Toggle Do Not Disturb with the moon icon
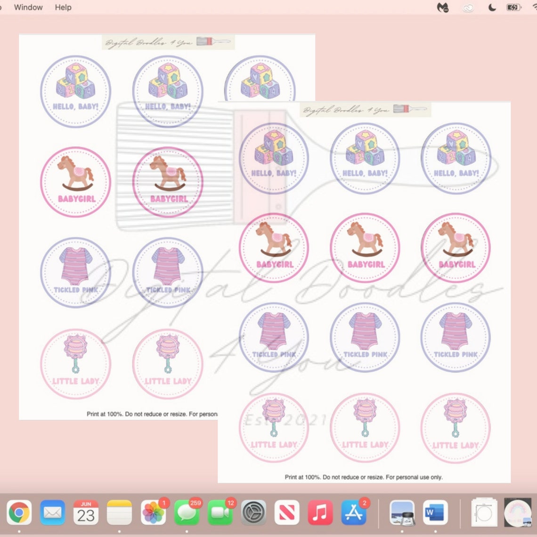The height and width of the screenshot is (537, 537). [492, 7]
